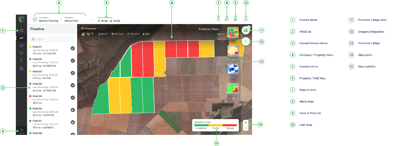Select the Timeline chart icon in sidebar
397x146 pixels.
tap(21, 38)
